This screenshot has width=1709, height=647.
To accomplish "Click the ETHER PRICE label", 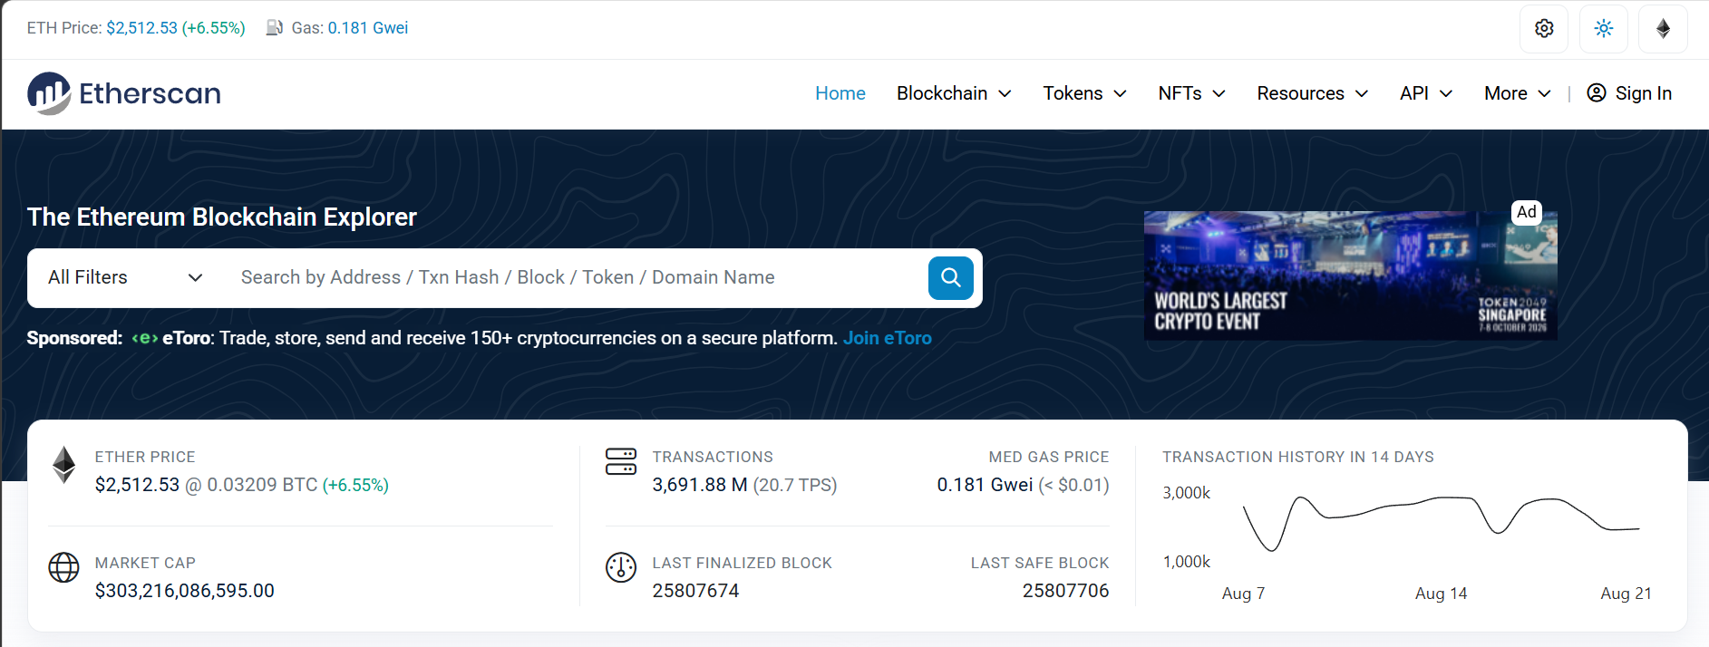I will 145,457.
